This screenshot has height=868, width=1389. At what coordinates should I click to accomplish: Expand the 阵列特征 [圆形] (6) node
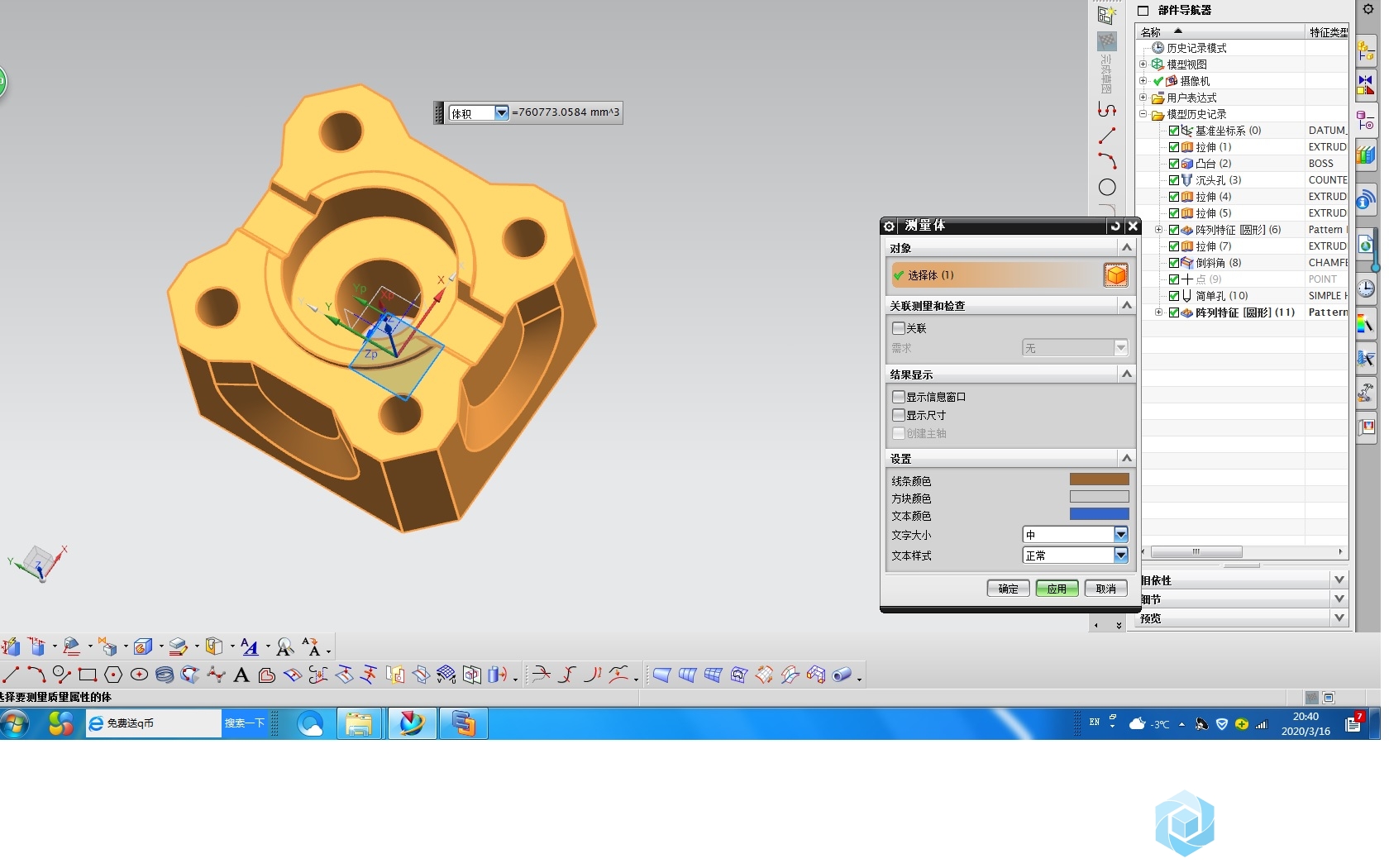[1158, 229]
